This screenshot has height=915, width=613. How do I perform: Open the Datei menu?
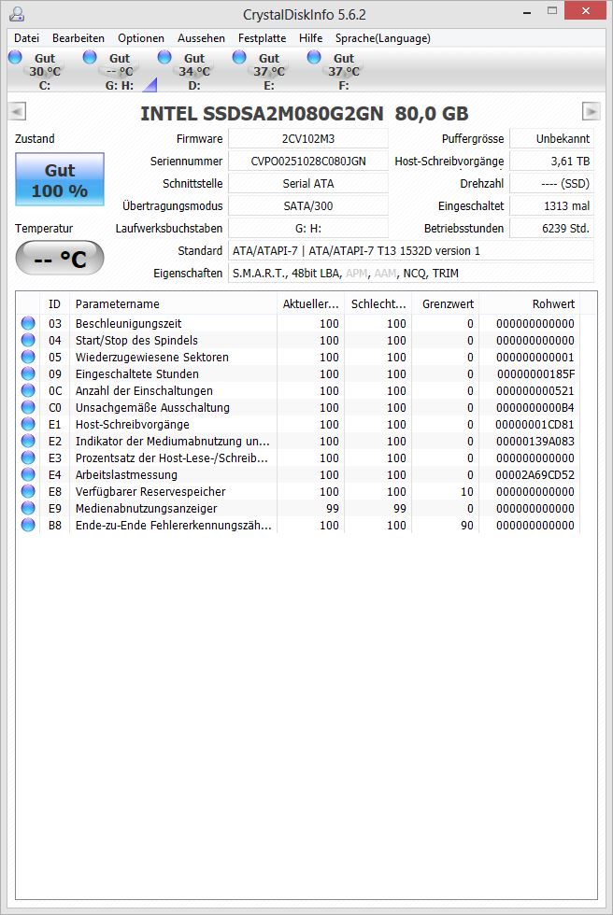[26, 38]
